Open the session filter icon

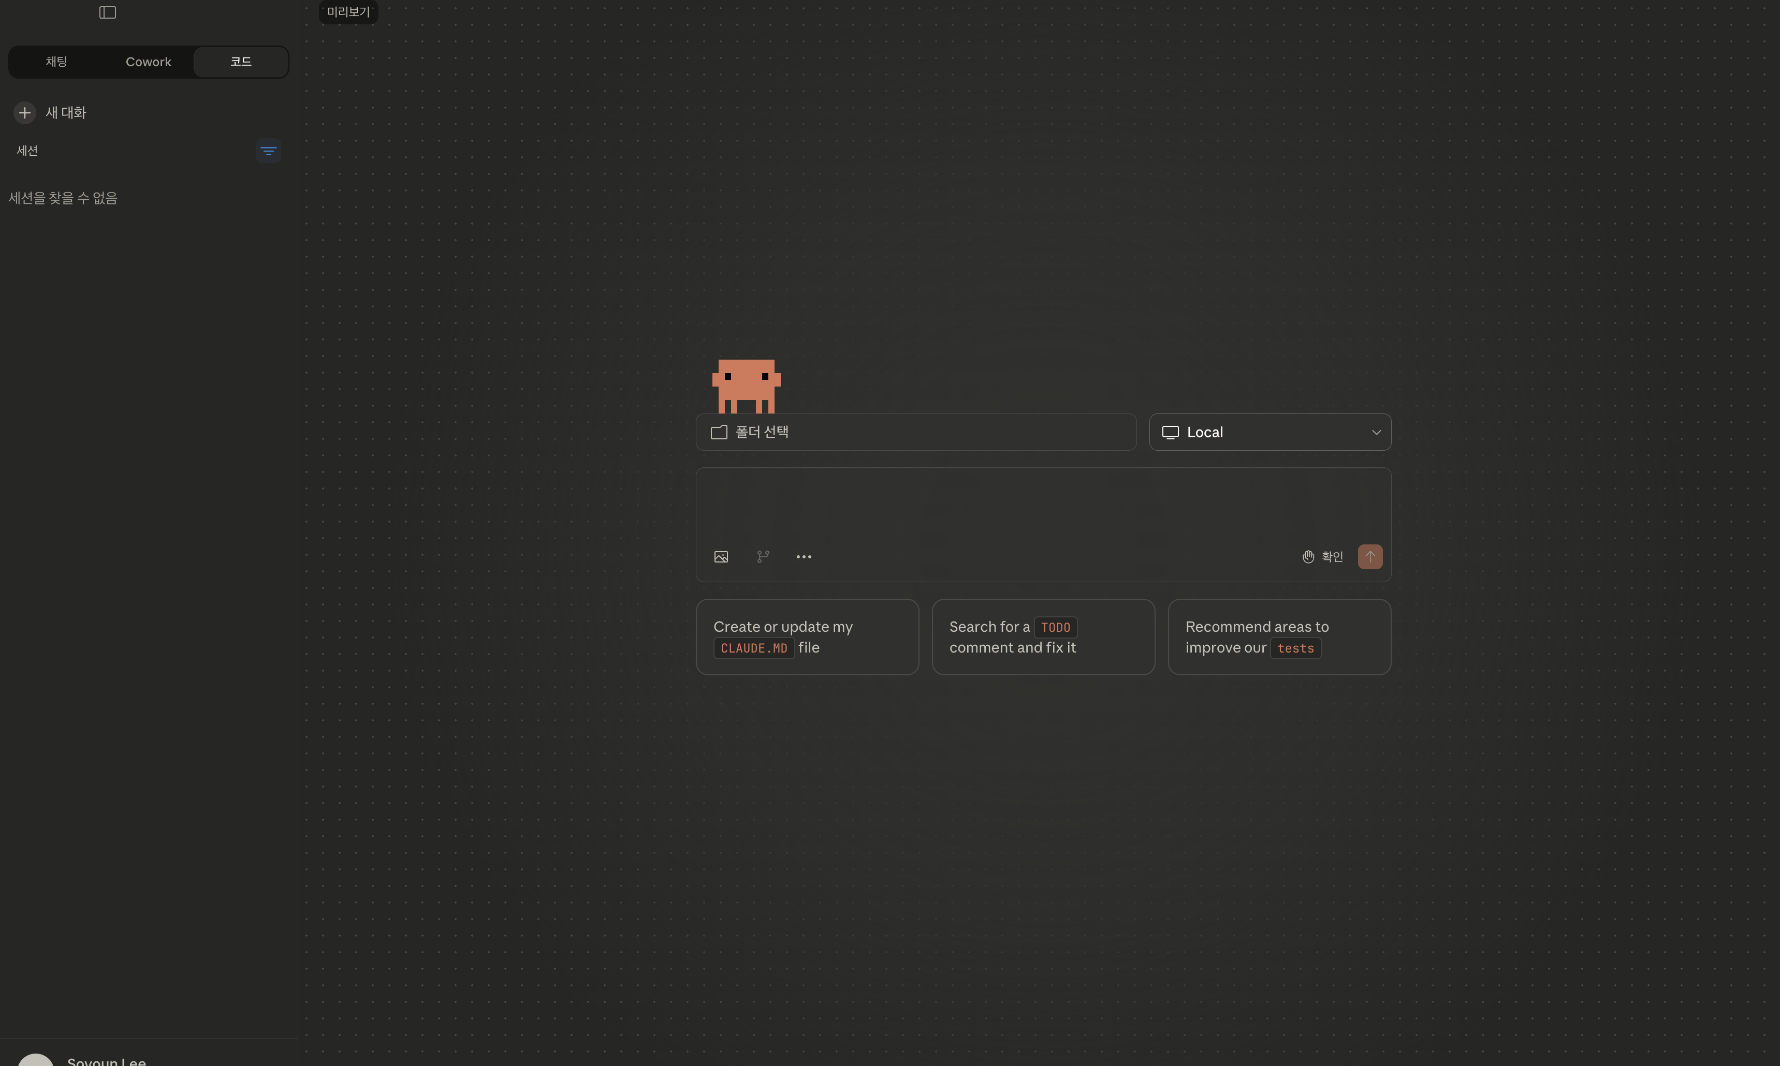(x=268, y=151)
